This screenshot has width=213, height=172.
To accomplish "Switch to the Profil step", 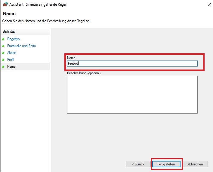I will point(11,60).
